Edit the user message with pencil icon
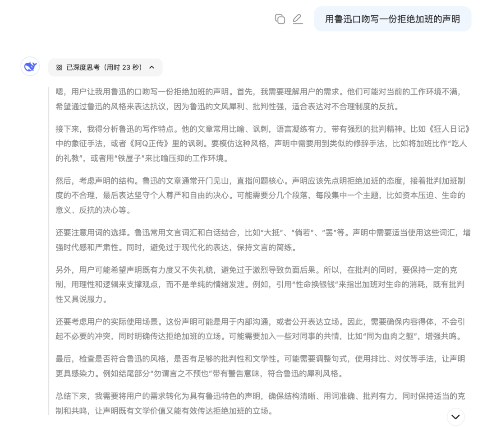The image size is (487, 427). [x=298, y=19]
